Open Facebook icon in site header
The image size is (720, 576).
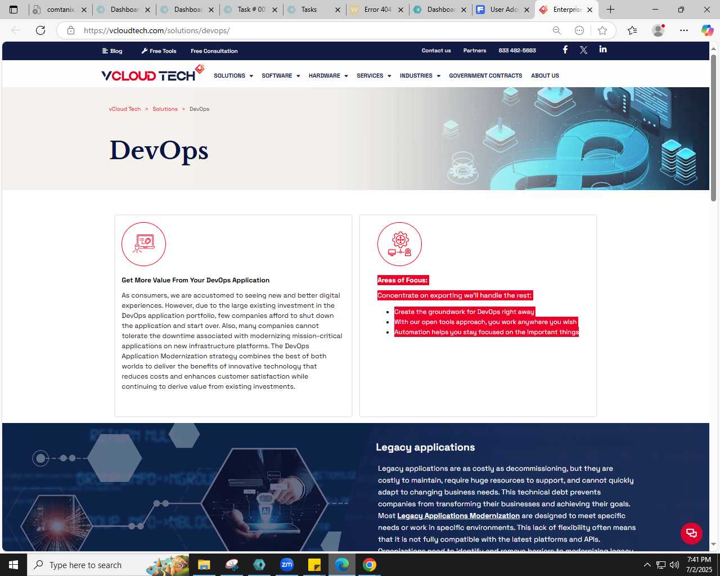(565, 49)
